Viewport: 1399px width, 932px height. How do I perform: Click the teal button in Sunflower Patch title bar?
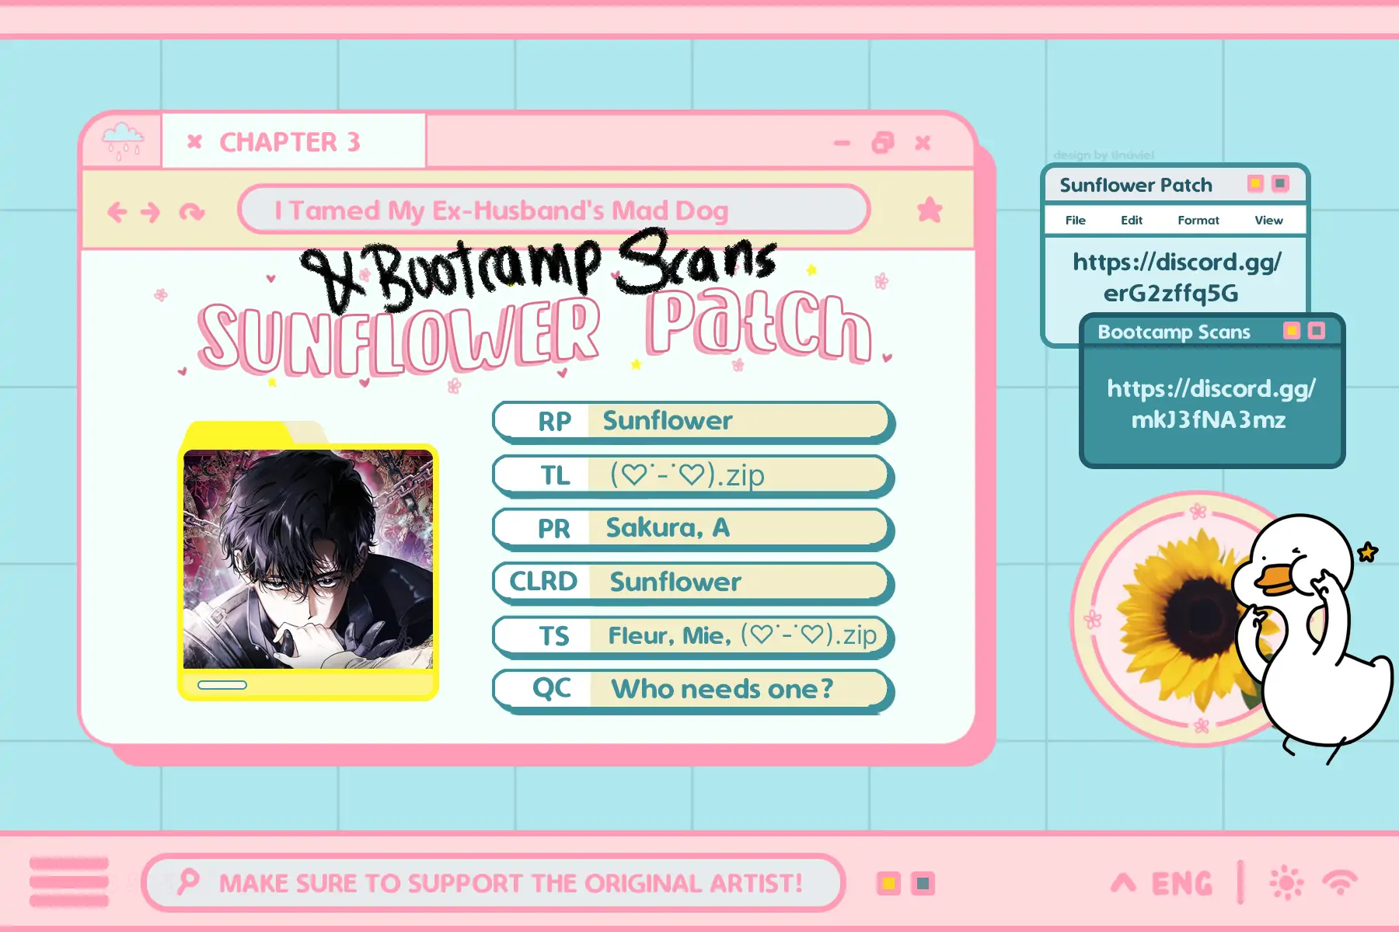pos(1280,183)
